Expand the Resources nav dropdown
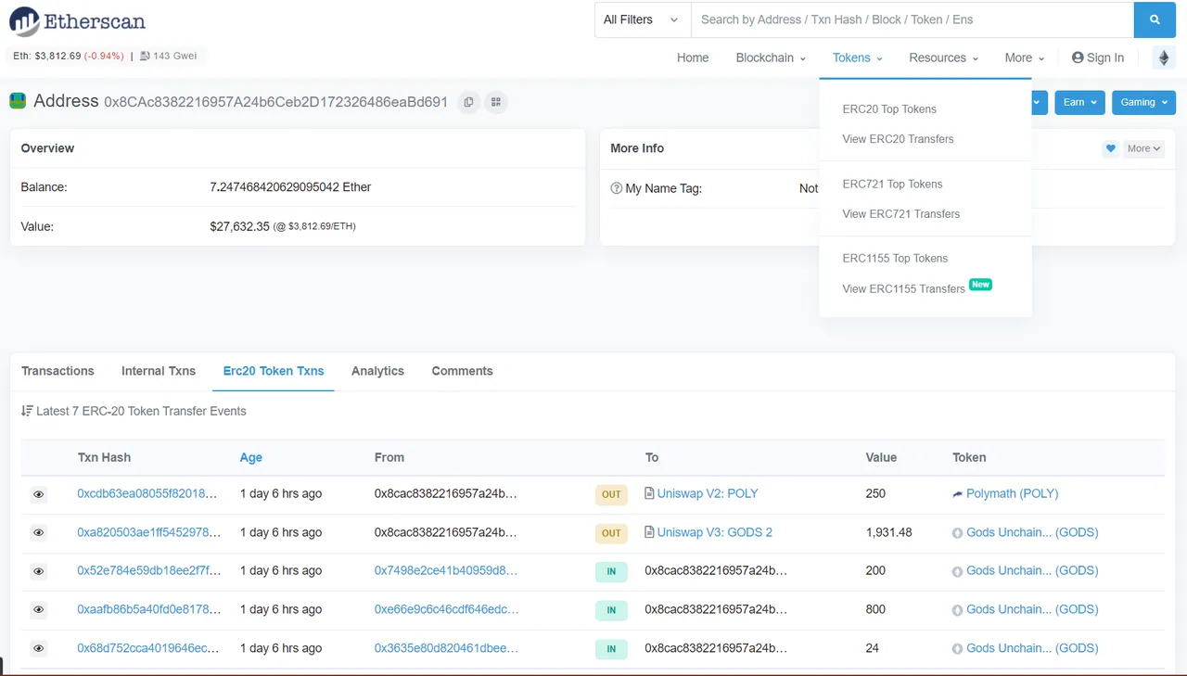 944,57
